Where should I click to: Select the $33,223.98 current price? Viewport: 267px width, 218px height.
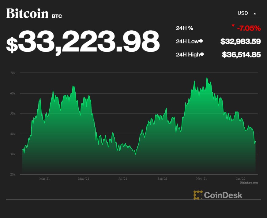coord(83,41)
